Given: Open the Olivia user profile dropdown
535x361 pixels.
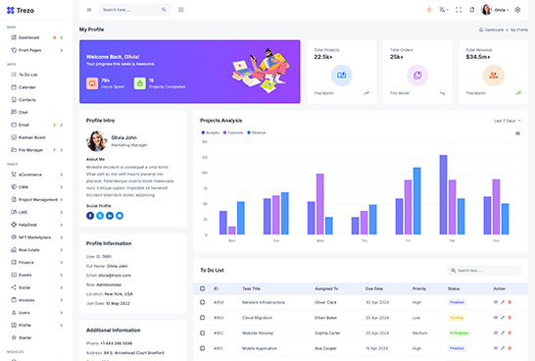Looking at the screenshot, I should 495,10.
